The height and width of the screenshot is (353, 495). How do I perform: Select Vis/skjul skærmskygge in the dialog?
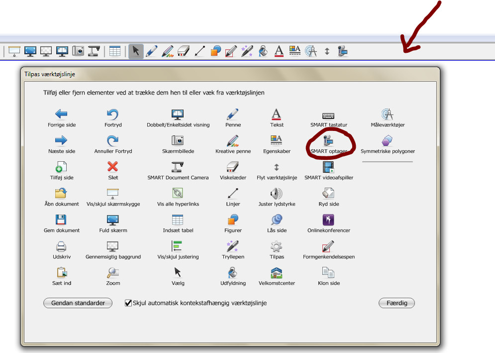pos(113,193)
